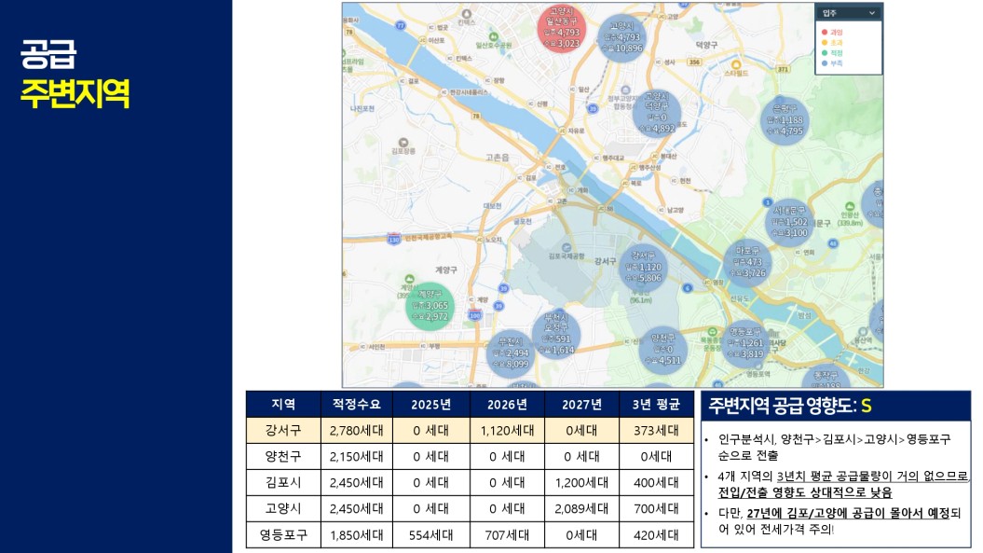This screenshot has width=983, height=553.
Task: Click the 2027년 column header
Action: pos(581,404)
